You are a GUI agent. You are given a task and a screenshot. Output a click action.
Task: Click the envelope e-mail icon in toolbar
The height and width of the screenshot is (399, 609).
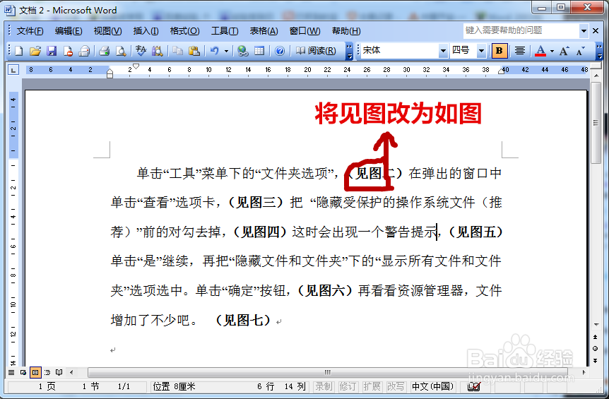84,51
